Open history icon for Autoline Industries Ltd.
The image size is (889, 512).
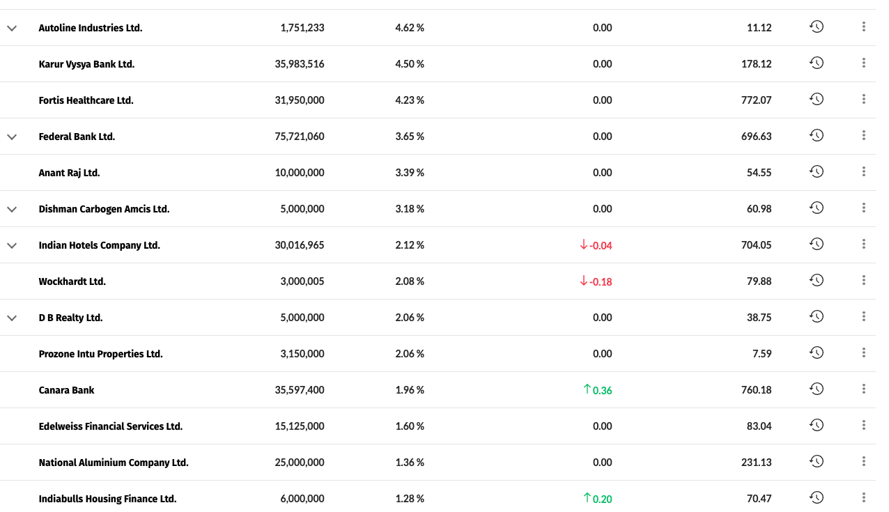[x=817, y=27]
